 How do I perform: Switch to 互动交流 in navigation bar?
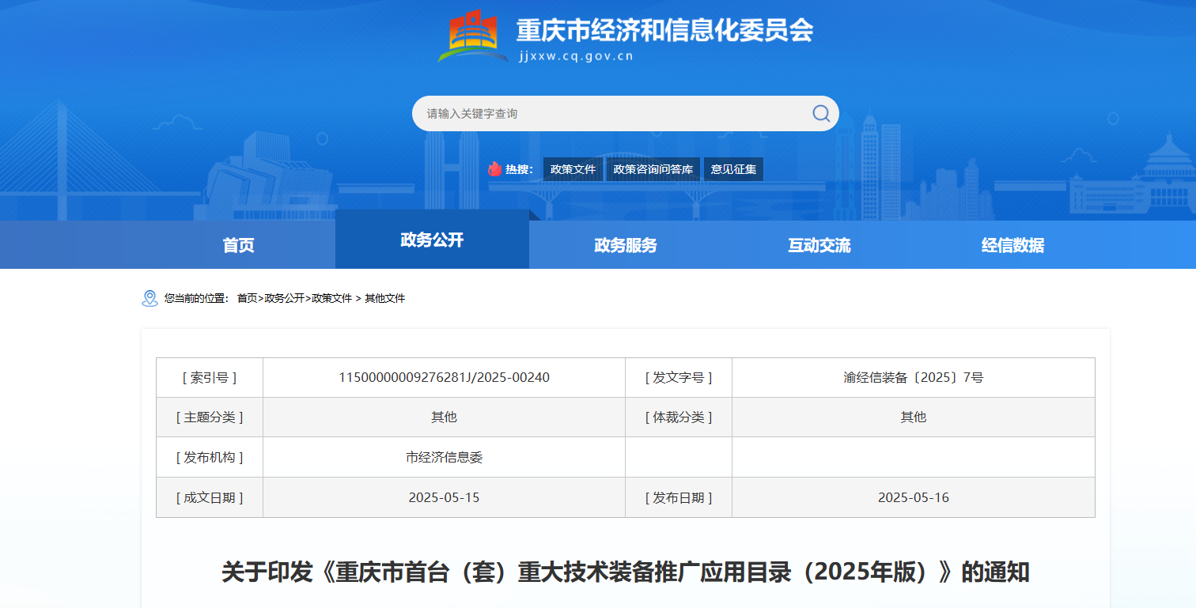point(819,245)
